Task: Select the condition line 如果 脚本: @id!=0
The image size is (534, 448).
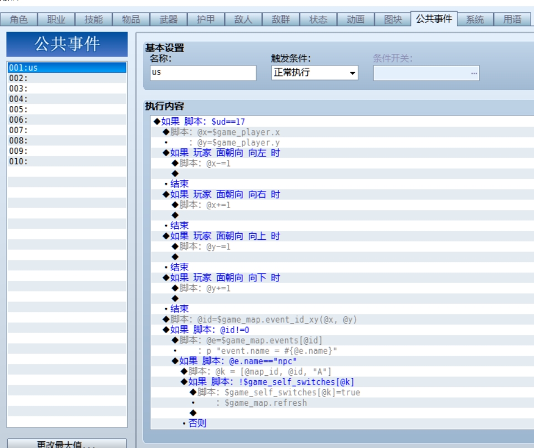Action: click(342, 330)
